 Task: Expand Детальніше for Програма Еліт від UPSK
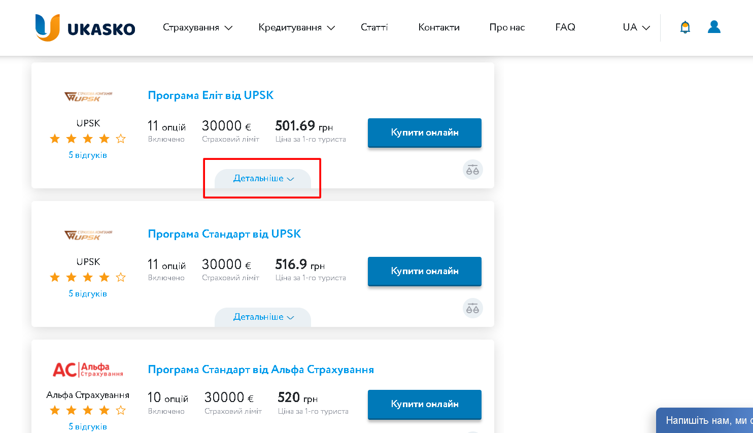pyautogui.click(x=263, y=179)
